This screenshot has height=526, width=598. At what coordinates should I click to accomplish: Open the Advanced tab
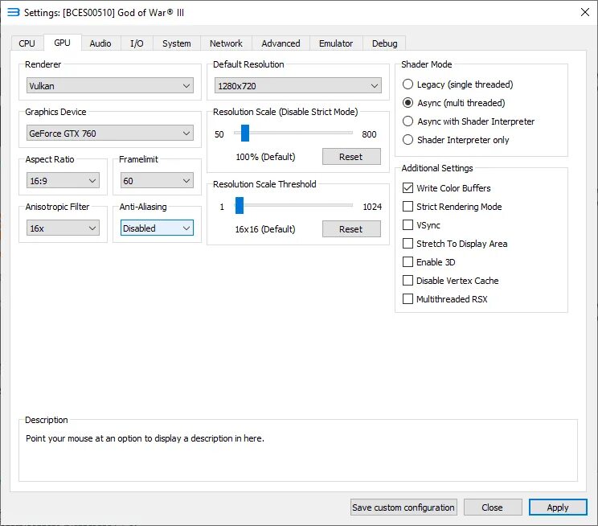tap(281, 43)
